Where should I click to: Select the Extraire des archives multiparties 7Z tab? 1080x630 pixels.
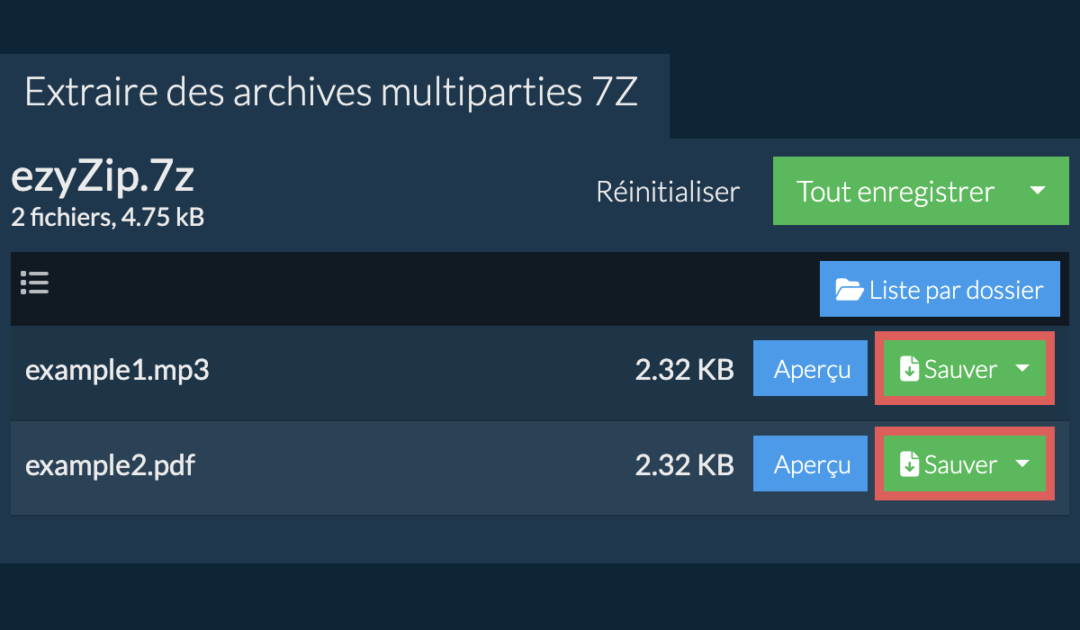[x=331, y=94]
